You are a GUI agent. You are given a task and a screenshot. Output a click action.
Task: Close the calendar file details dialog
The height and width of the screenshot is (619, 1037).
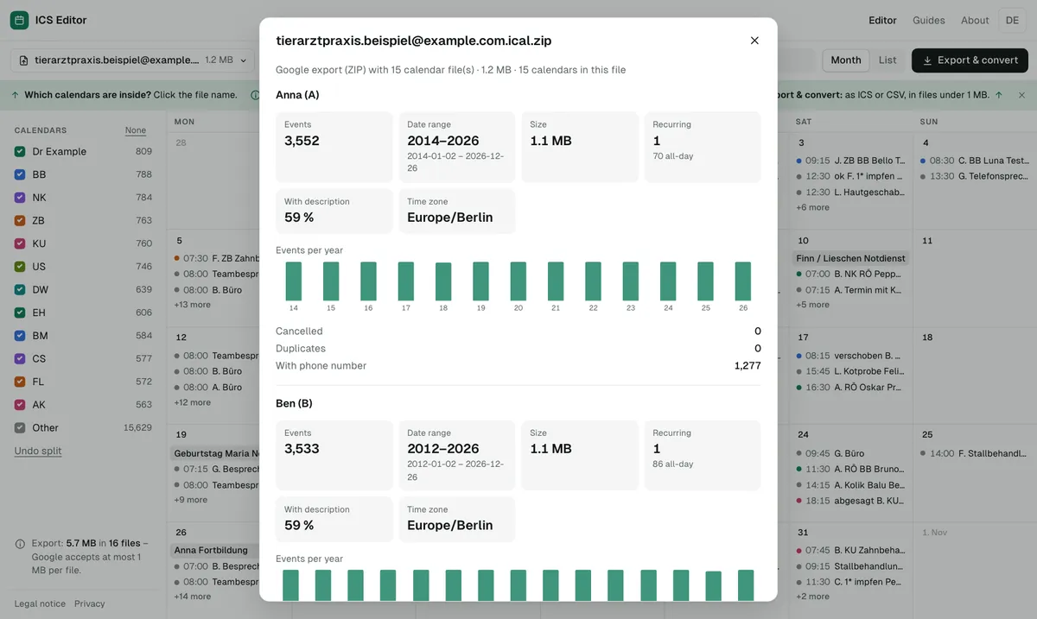[754, 41]
